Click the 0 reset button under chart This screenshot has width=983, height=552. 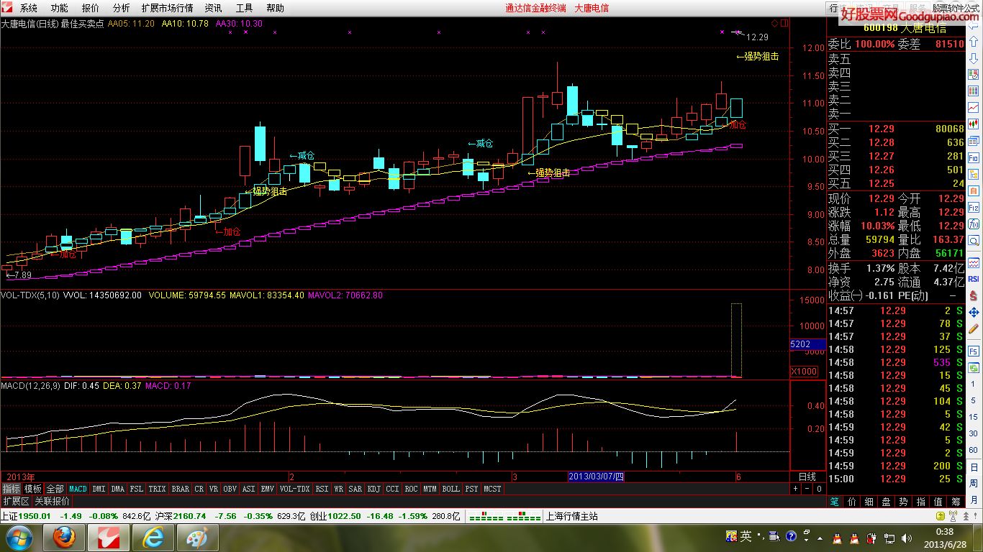pyautogui.click(x=818, y=489)
